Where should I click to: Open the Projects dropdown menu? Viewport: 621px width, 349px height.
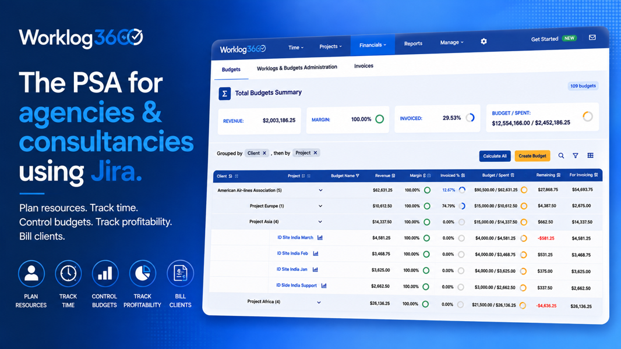[x=330, y=47]
